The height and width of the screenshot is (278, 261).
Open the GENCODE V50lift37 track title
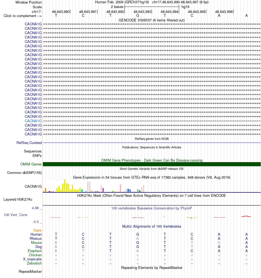(152, 20)
